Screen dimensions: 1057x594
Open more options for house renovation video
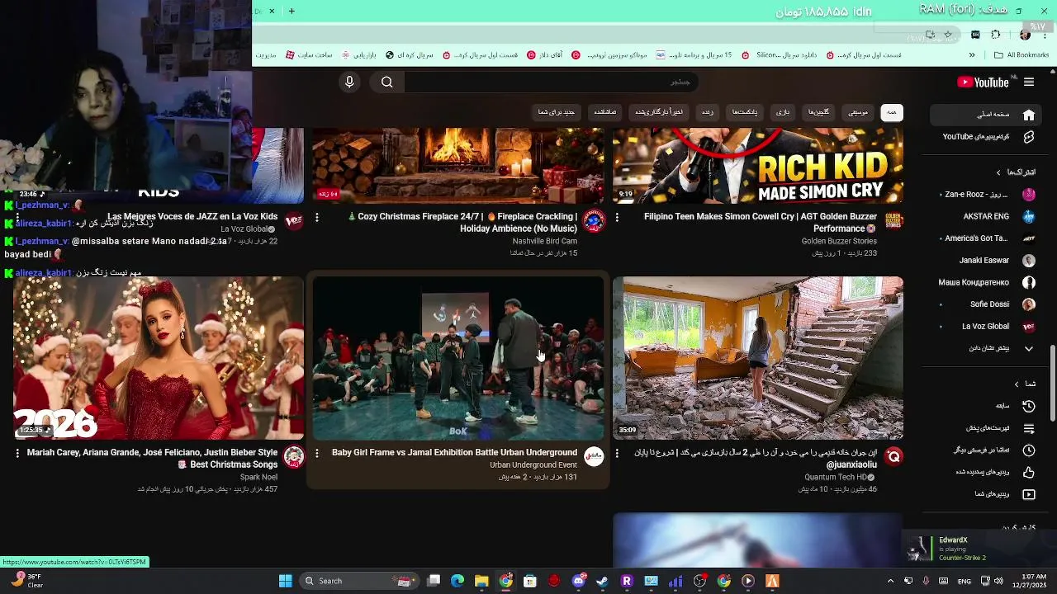click(617, 453)
